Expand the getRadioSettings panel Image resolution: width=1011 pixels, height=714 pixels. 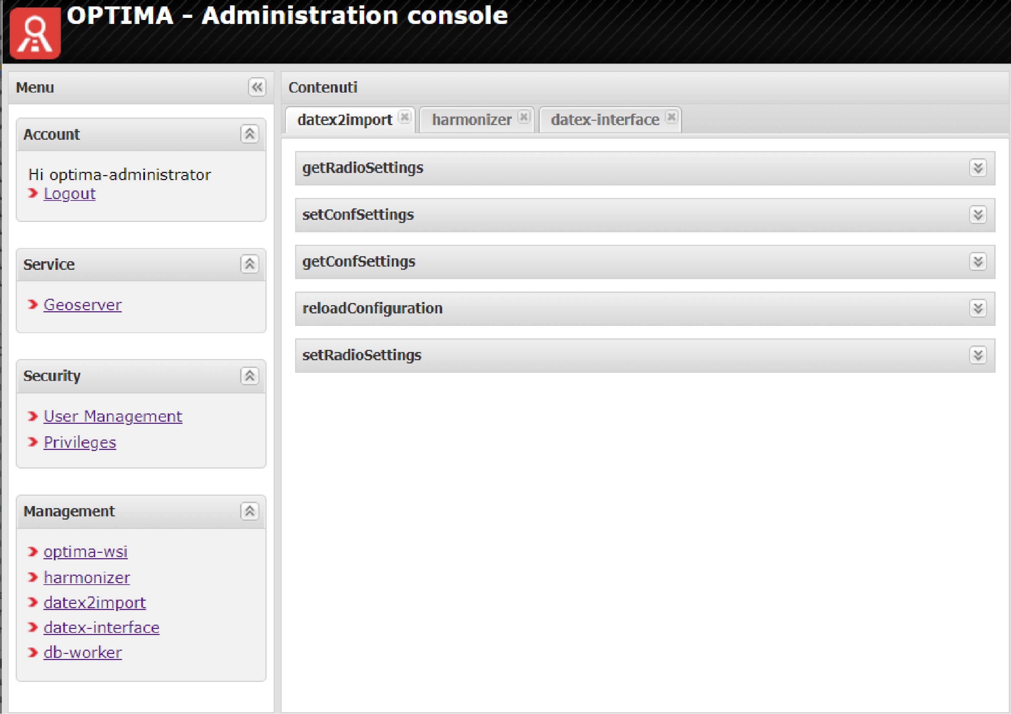[x=978, y=168]
